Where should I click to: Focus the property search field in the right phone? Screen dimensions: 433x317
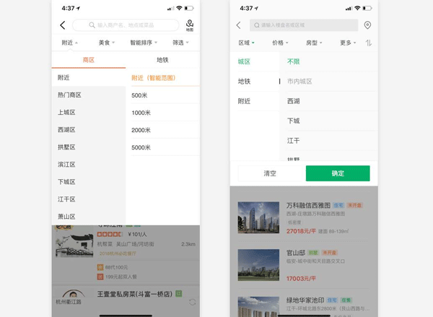click(x=304, y=25)
